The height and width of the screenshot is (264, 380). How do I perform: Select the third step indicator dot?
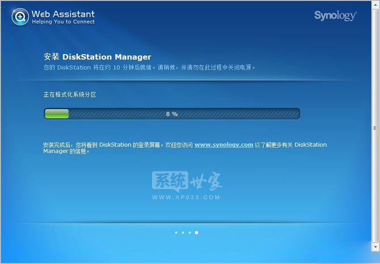tap(190, 233)
